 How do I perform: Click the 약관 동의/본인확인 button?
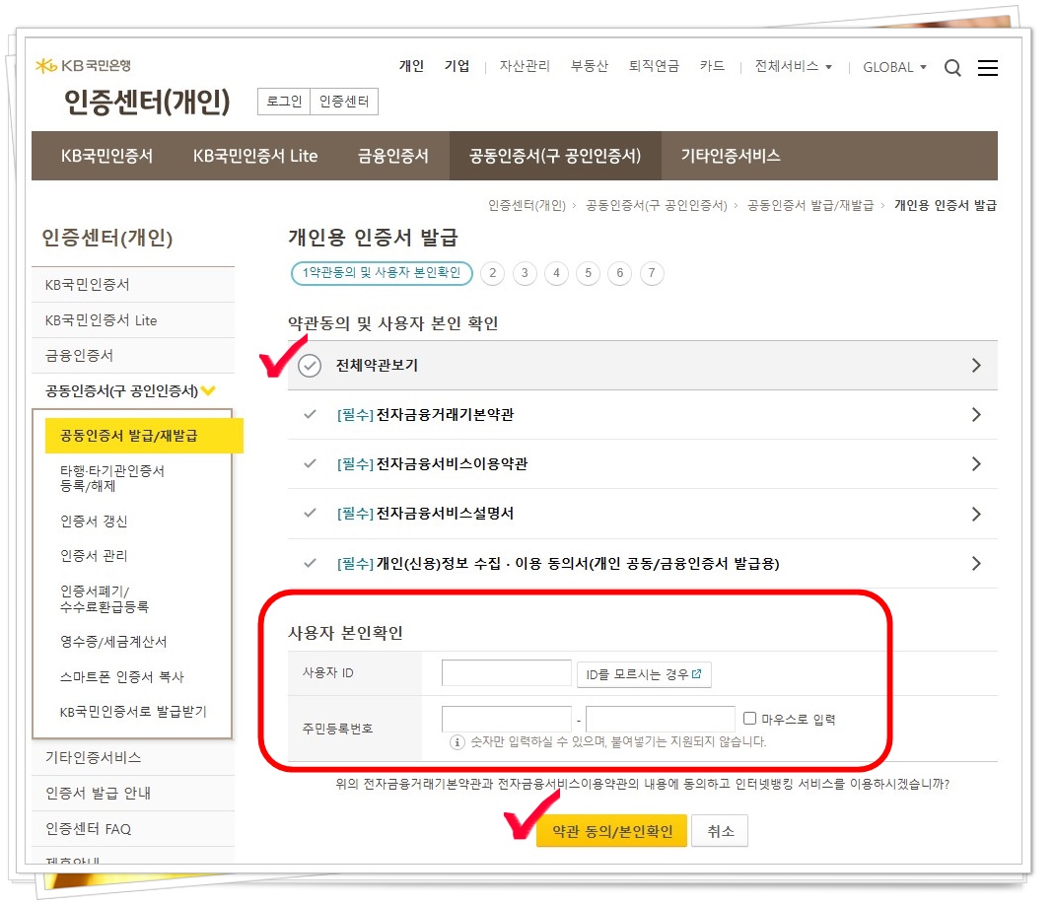point(611,831)
